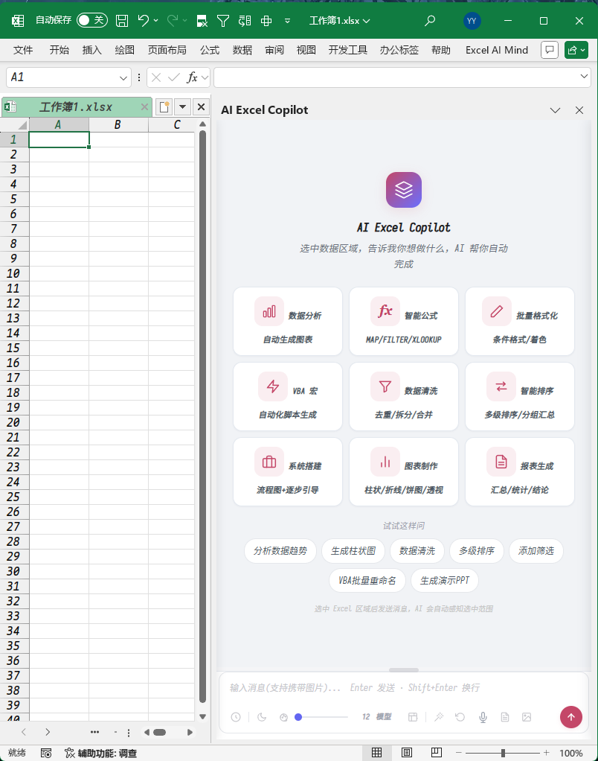Click the moon dark-mode icon in Copilot

tap(262, 717)
